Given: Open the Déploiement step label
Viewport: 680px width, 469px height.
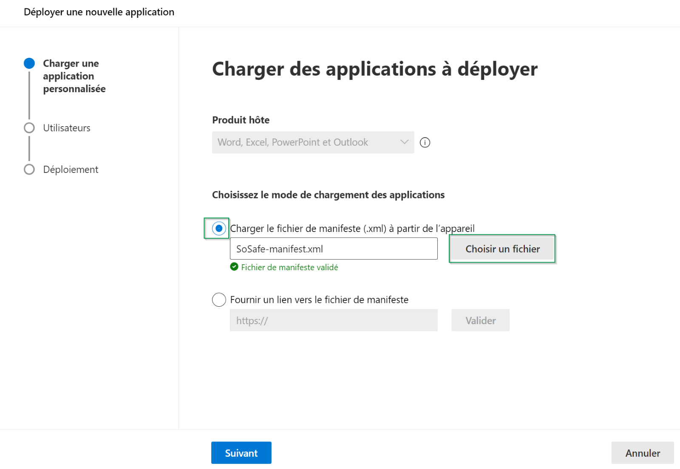Looking at the screenshot, I should click(71, 170).
